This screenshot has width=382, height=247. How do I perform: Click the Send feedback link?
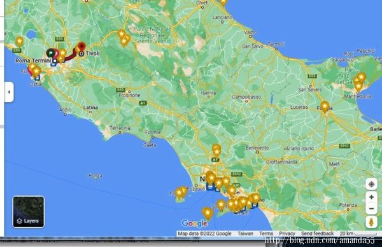[x=317, y=234]
